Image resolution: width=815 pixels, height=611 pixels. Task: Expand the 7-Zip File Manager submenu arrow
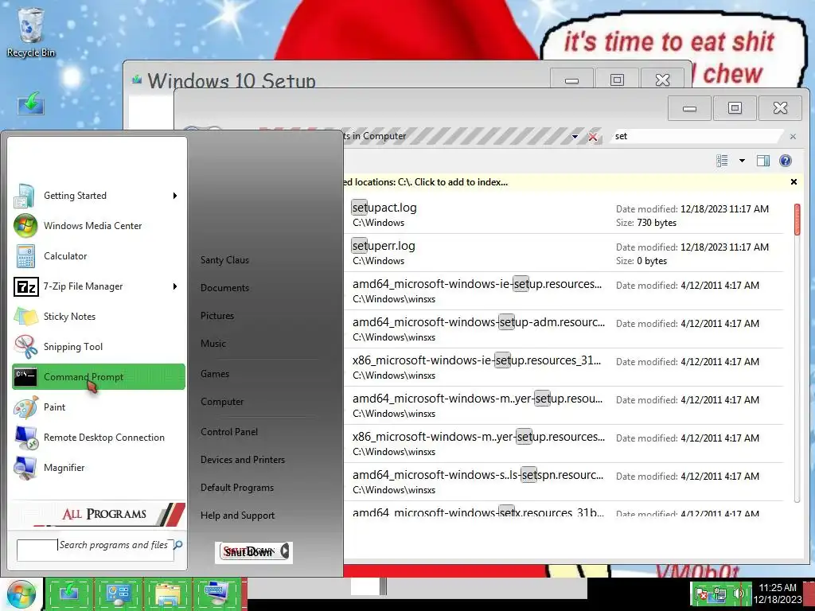[x=175, y=286]
